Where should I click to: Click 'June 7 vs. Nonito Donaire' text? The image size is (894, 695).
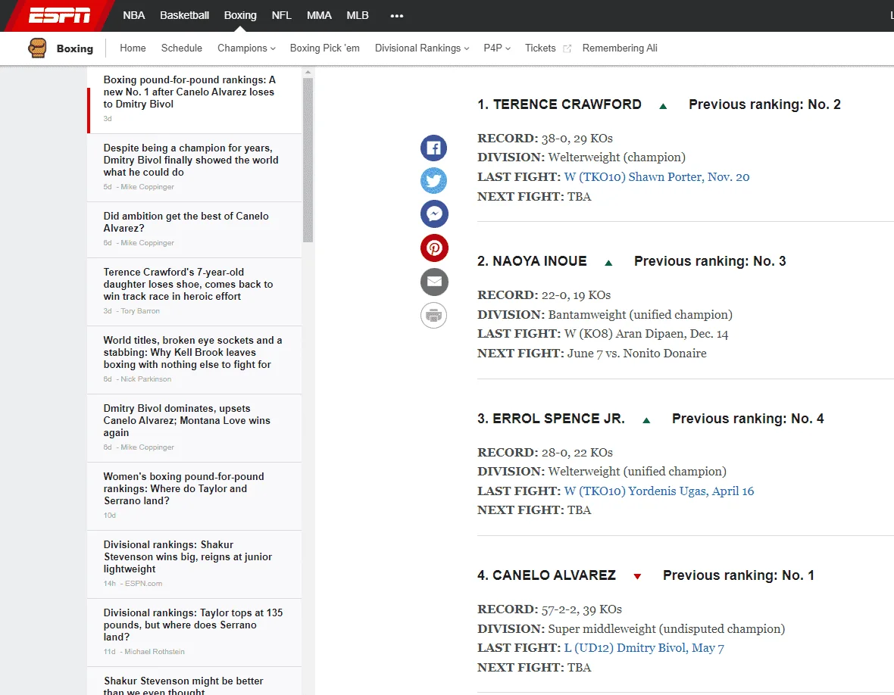[637, 354]
